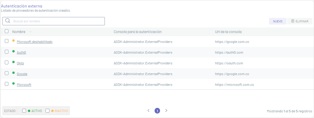This screenshot has width=314, height=118.
Task: Open the Google provider link
Action: pyautogui.click(x=22, y=74)
